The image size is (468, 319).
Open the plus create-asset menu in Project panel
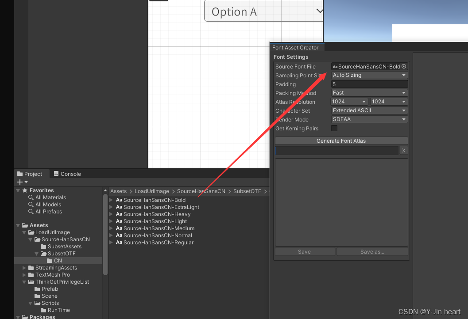tap(23, 182)
